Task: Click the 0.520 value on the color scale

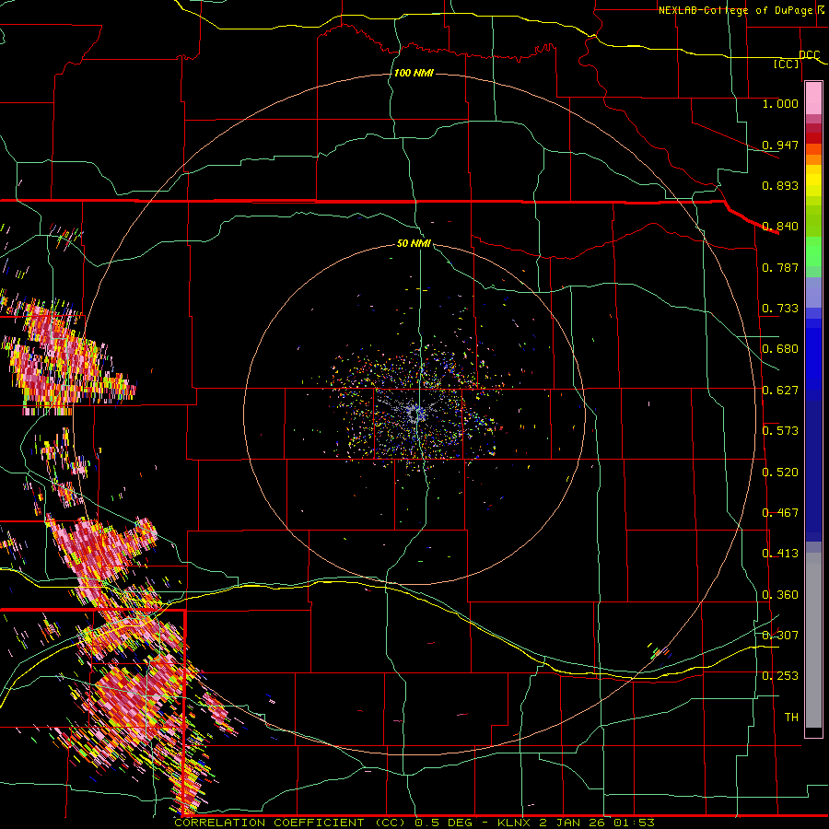Action: pos(780,473)
